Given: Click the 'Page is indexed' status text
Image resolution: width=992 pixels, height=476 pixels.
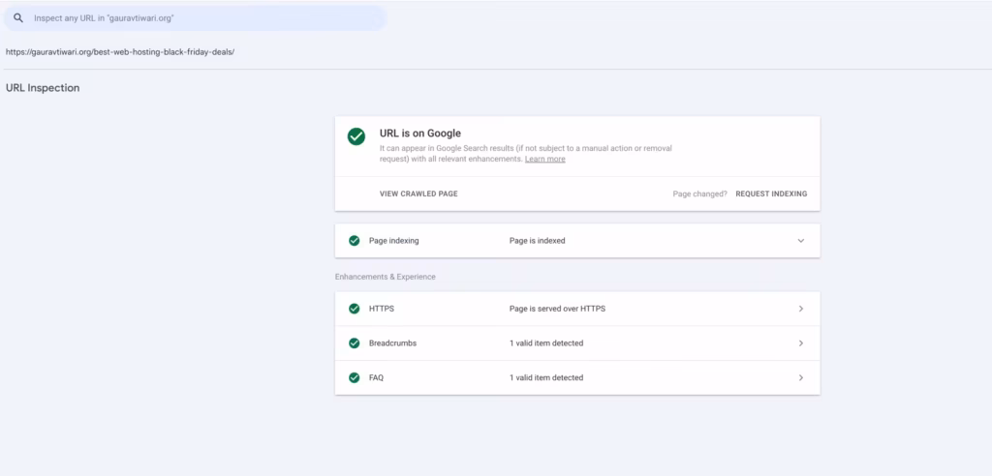Looking at the screenshot, I should point(537,241).
